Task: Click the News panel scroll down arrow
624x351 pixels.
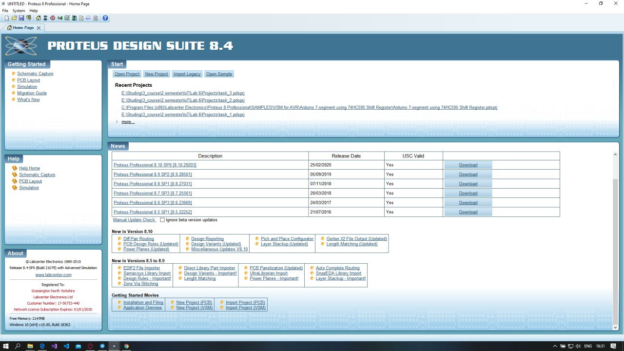Action: pyautogui.click(x=616, y=328)
